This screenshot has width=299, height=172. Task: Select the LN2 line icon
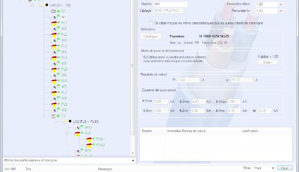point(65,122)
